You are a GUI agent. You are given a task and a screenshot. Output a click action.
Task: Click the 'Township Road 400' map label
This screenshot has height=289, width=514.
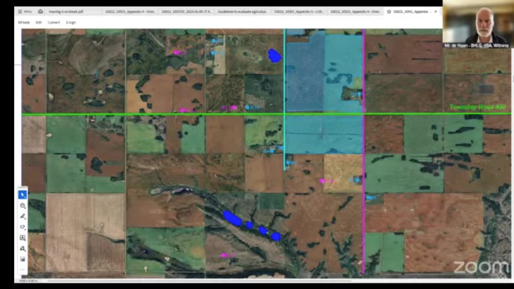tap(477, 107)
